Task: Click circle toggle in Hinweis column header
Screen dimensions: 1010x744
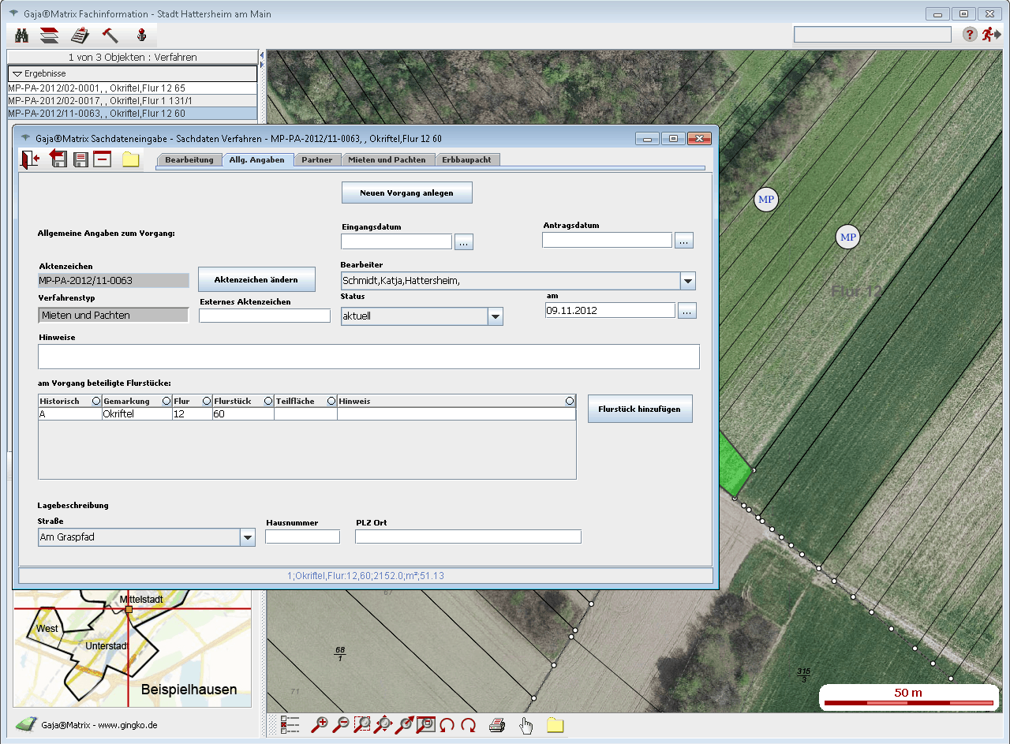Action: click(570, 402)
